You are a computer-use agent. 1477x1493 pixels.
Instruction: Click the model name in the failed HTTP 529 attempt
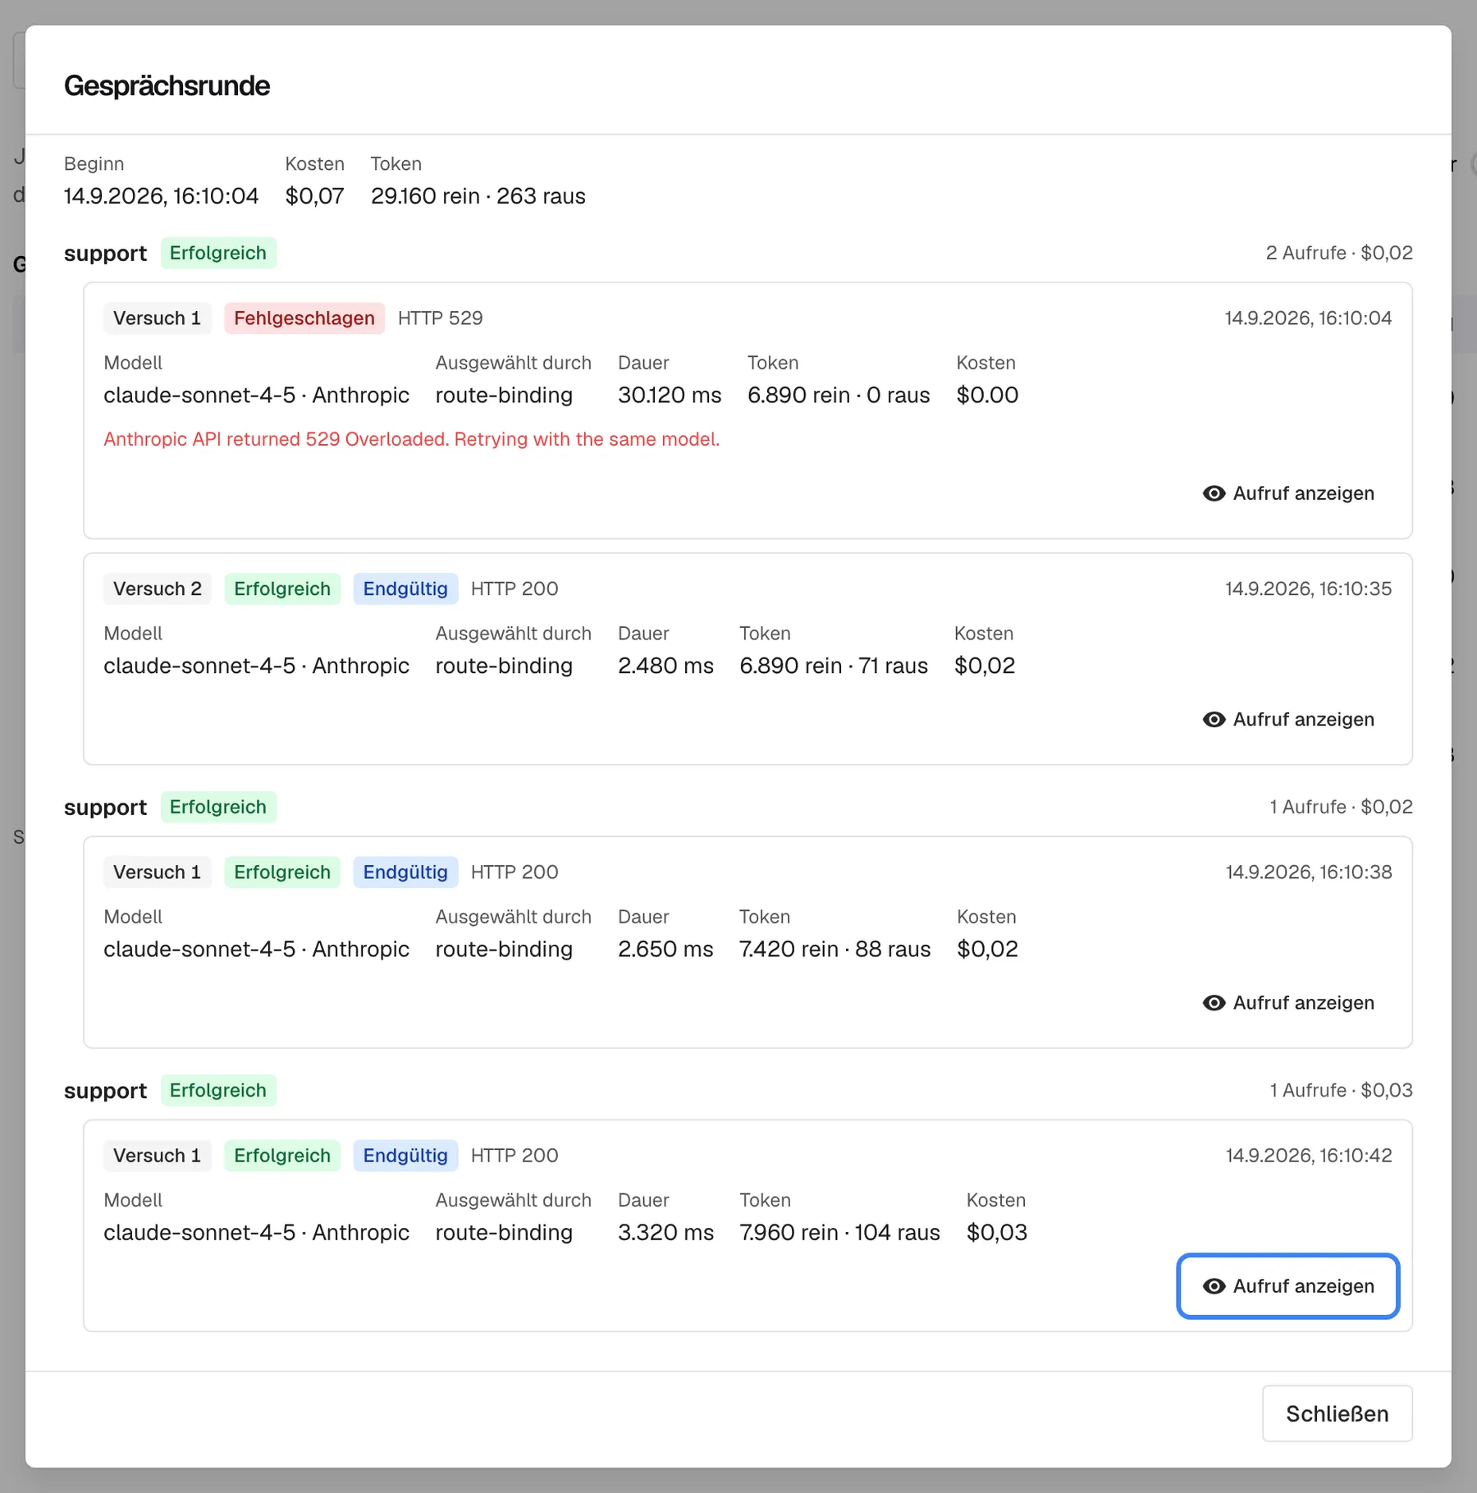tap(256, 395)
